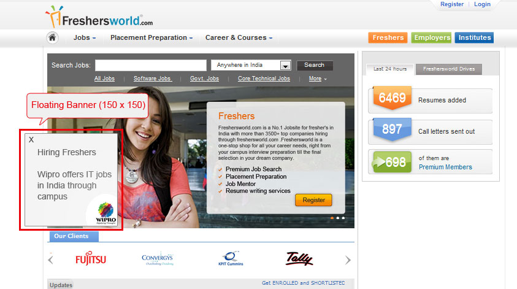Show previous clients with left arrow

pyautogui.click(x=50, y=260)
